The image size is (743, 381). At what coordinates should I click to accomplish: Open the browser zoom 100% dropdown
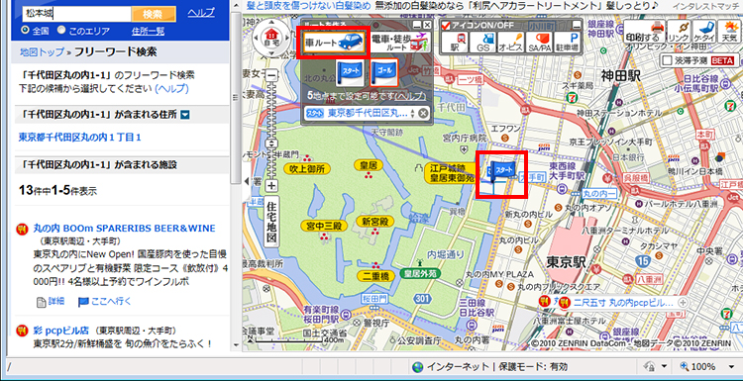point(706,367)
